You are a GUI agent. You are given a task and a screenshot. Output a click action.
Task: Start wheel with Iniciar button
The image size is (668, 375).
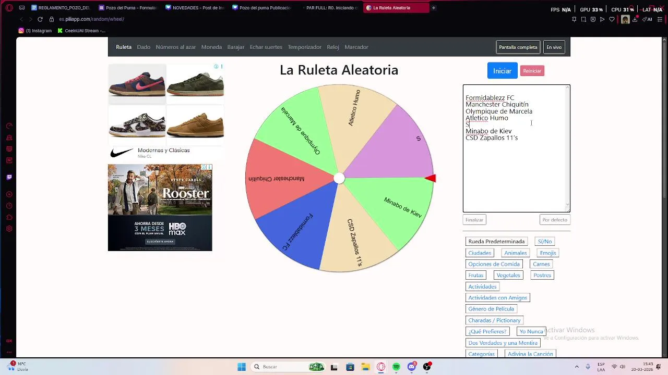502,71
